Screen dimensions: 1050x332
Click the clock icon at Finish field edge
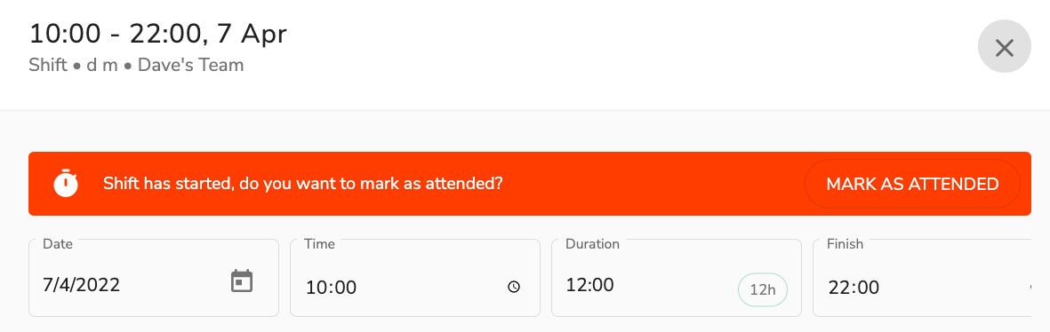(x=1030, y=287)
